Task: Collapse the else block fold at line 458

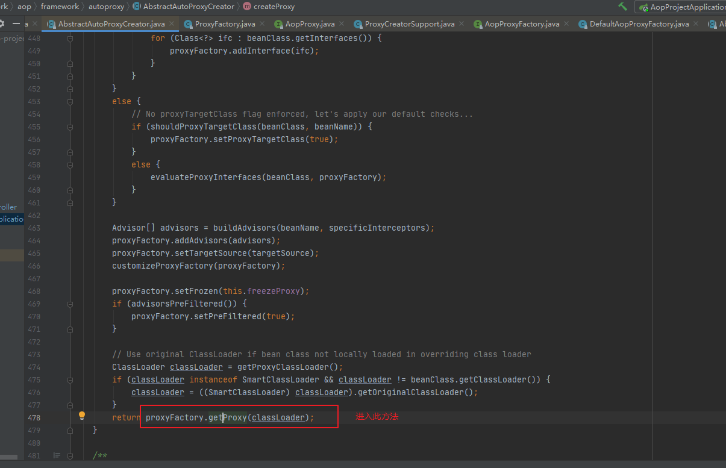Action: [70, 164]
